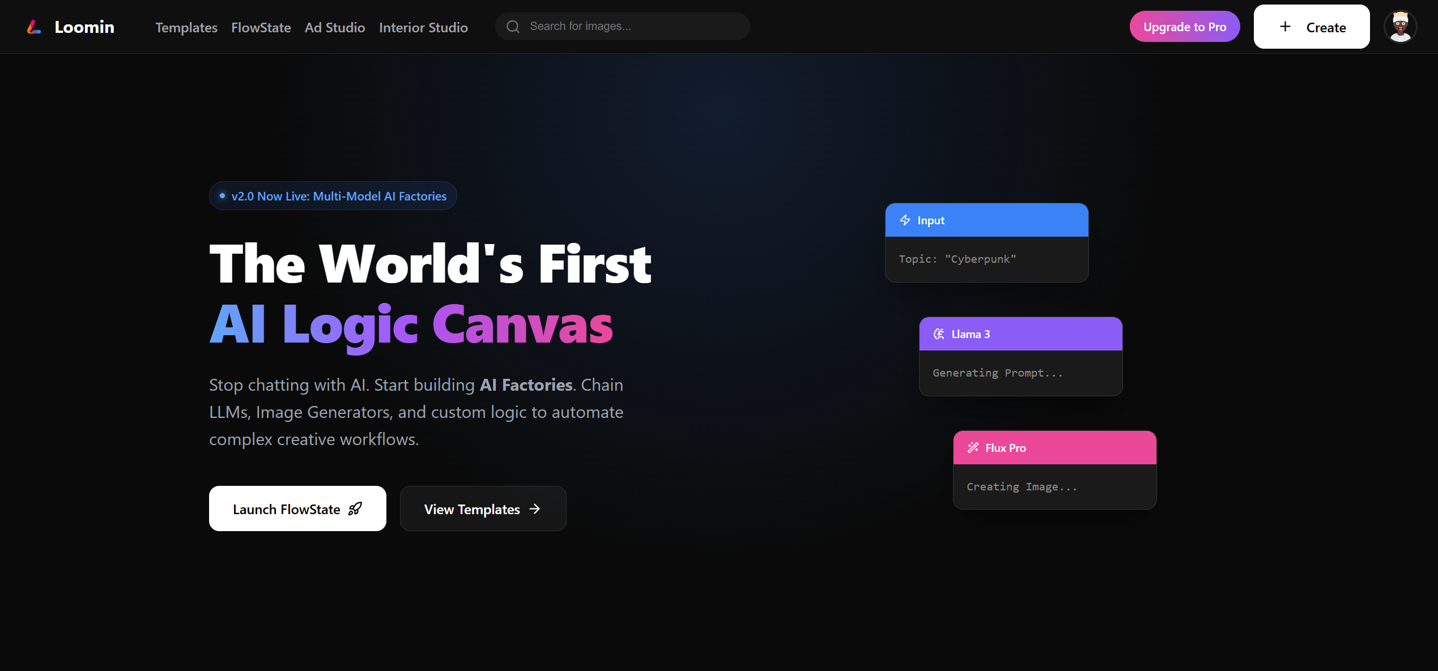Click the magic wand Flux Pro icon
Screen dimensions: 1438x671
[973, 448]
